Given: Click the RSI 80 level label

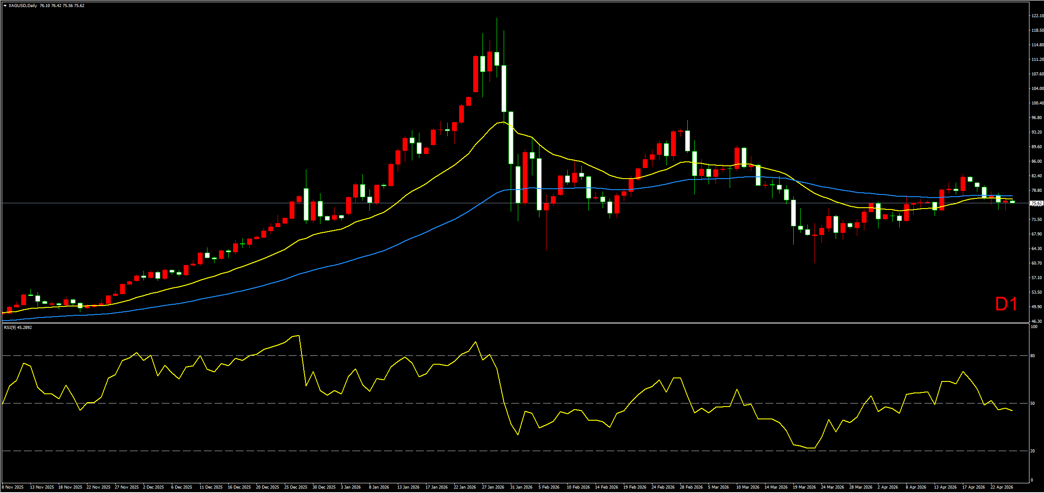Looking at the screenshot, I should coord(1033,356).
